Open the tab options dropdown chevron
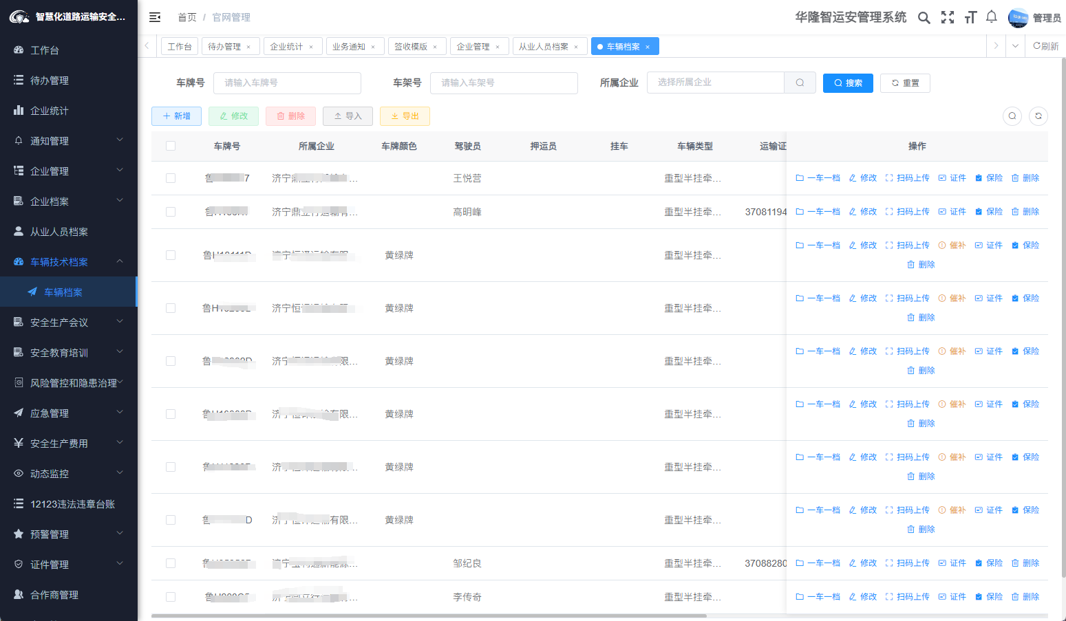Viewport: 1066px width, 621px height. [x=1015, y=46]
